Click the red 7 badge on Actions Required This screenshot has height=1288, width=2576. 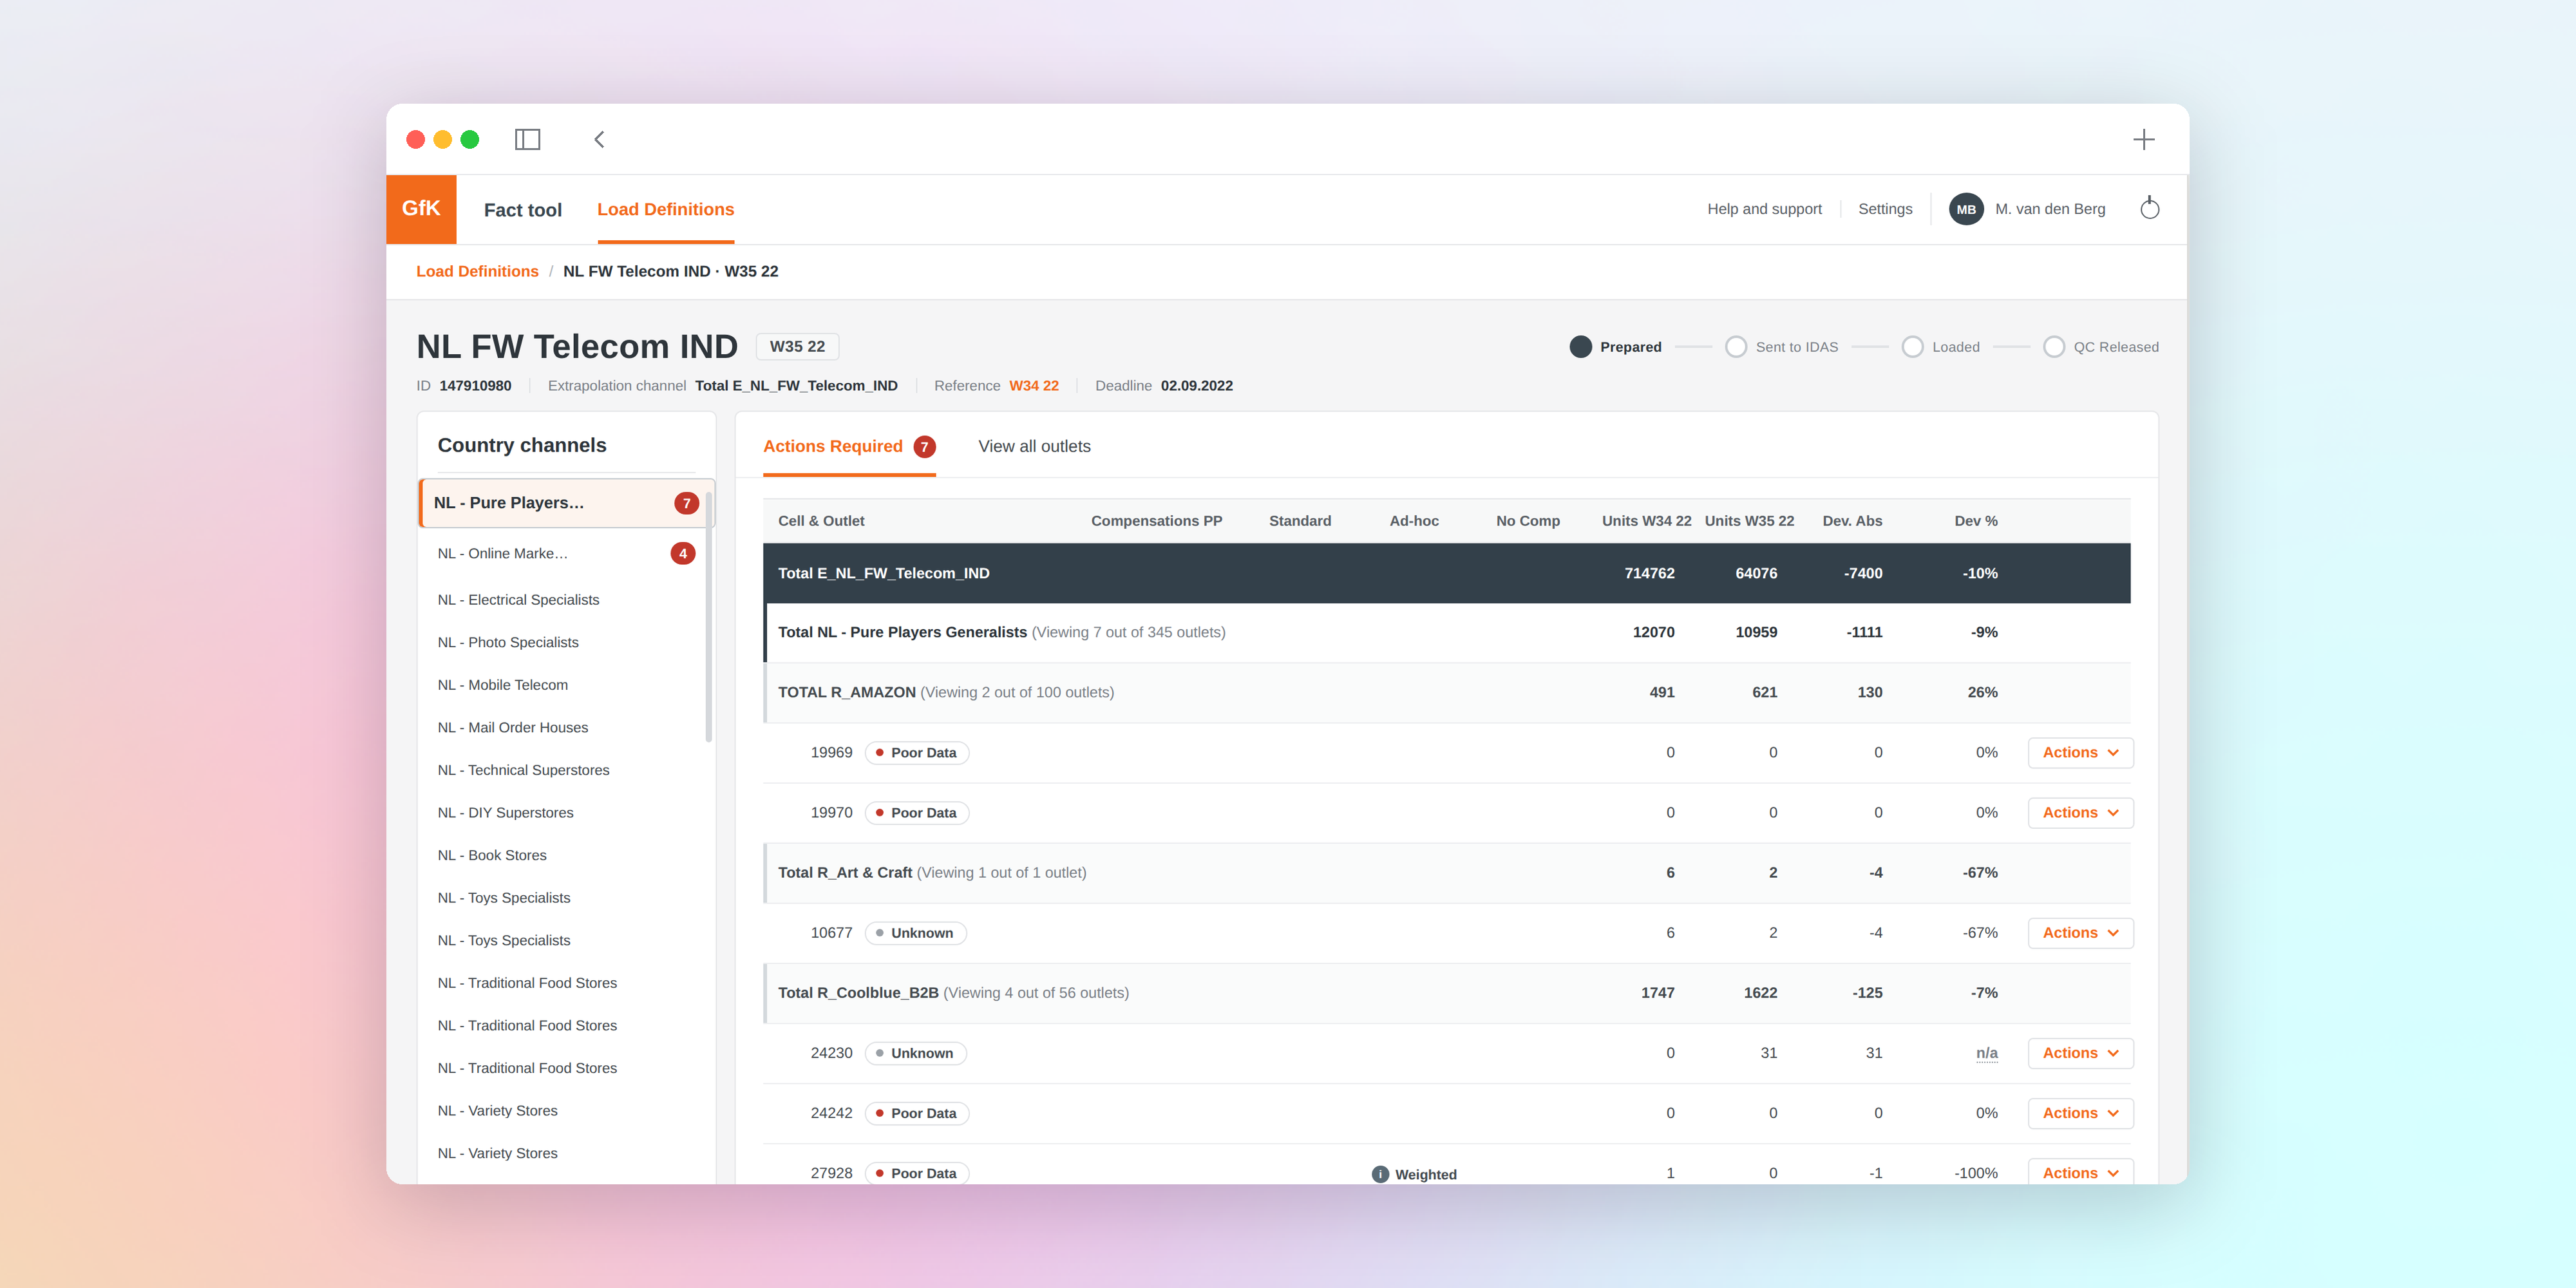[925, 447]
